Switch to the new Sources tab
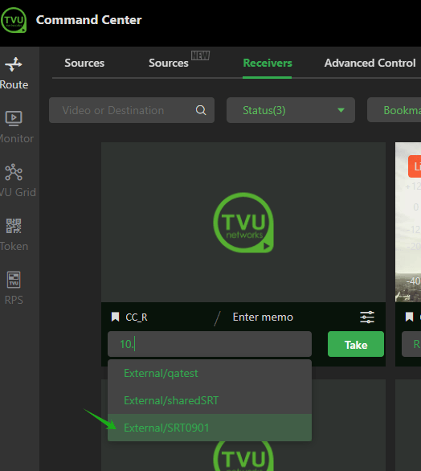The height and width of the screenshot is (471, 421). 169,63
